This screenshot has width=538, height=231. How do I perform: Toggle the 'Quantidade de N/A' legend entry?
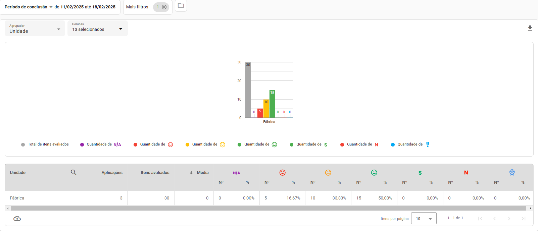pyautogui.click(x=101, y=145)
